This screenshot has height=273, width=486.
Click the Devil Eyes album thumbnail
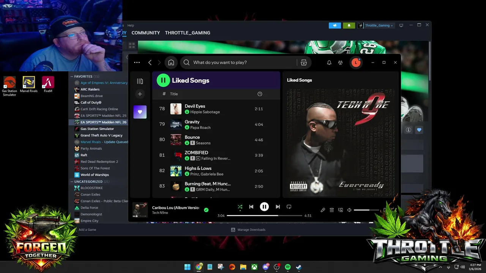tap(176, 109)
